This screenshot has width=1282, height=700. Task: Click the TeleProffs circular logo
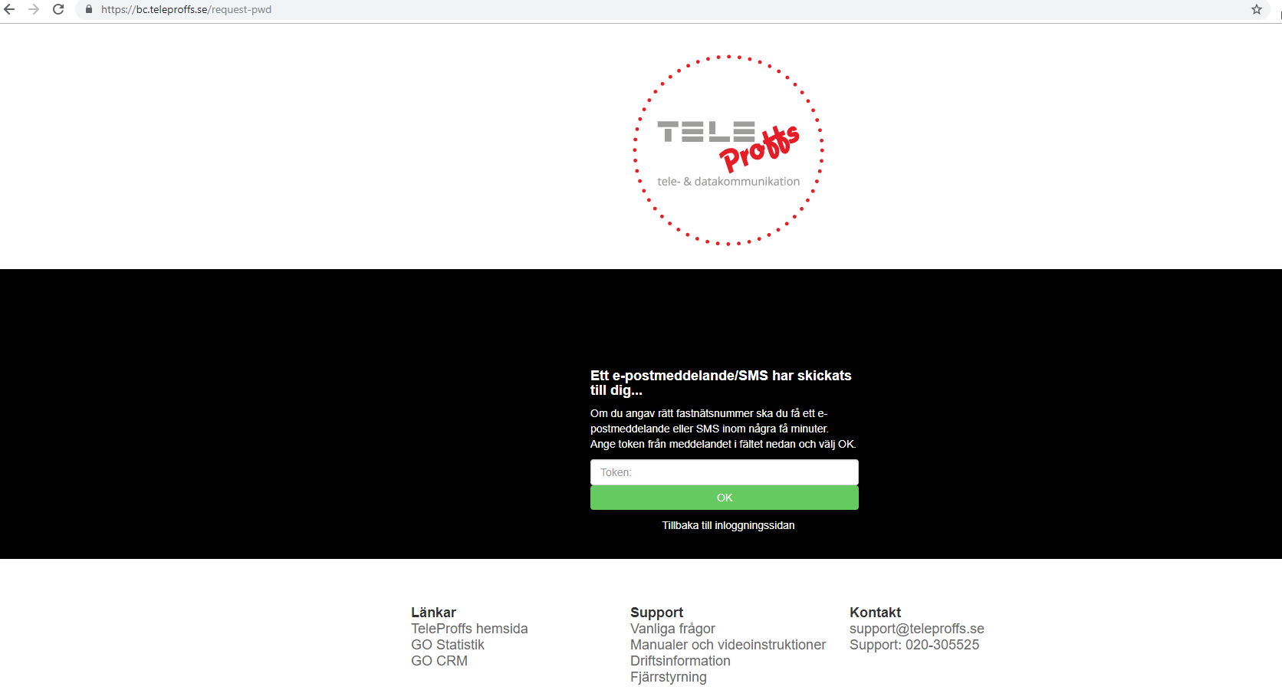coord(728,150)
